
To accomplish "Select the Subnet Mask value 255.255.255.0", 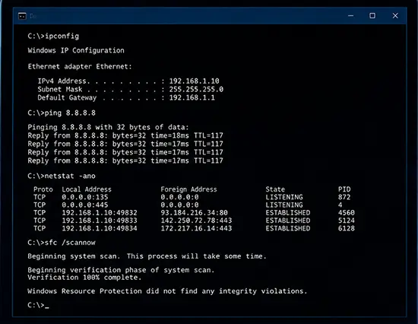I will coord(196,89).
